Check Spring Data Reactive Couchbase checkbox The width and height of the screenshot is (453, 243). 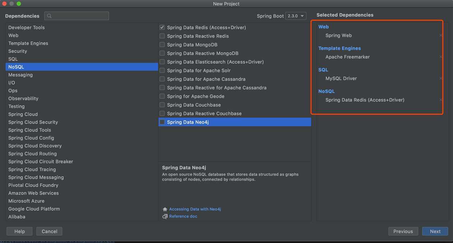click(162, 113)
